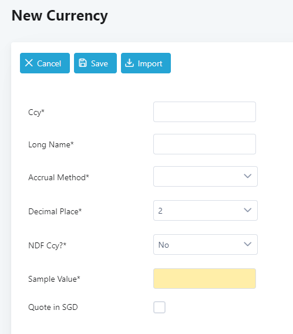This screenshot has height=334, width=293.
Task: Tick the Quote in SGD checkbox
Action: coord(159,307)
